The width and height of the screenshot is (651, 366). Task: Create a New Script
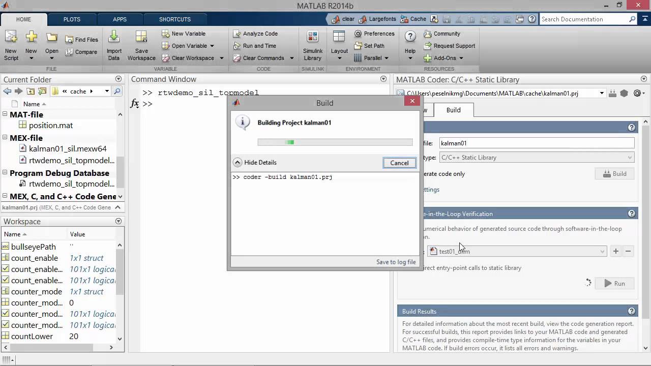click(x=11, y=45)
